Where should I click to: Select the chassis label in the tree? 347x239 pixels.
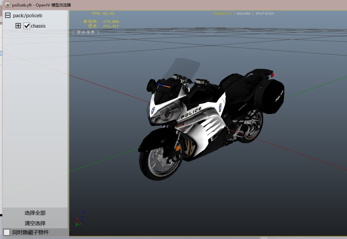[38, 26]
